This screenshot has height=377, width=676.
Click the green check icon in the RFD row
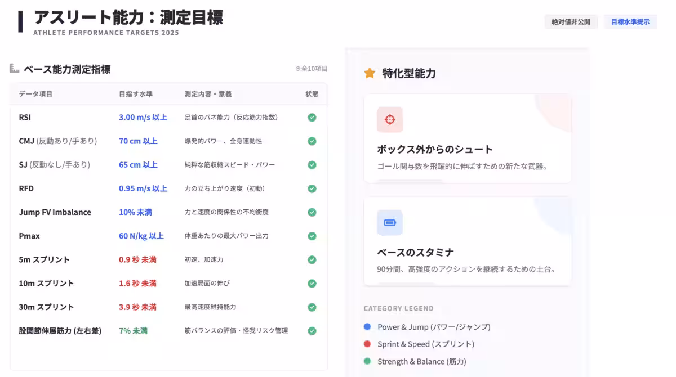pos(312,188)
